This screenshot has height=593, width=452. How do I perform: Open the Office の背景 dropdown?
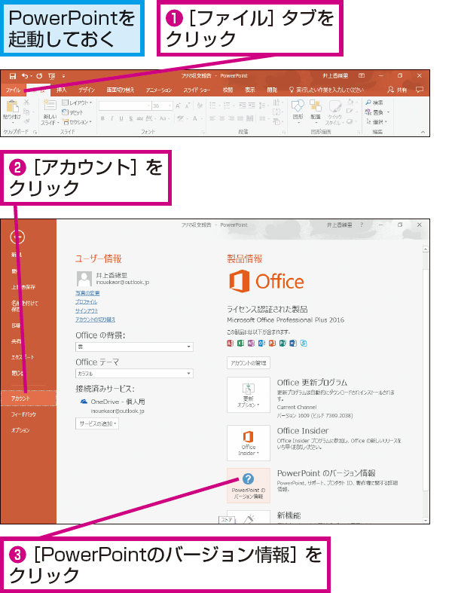pos(134,347)
